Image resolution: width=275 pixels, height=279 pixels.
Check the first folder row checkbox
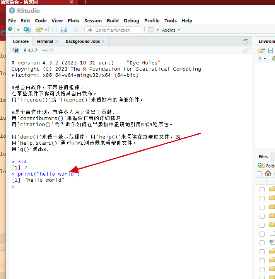(x=262, y=190)
